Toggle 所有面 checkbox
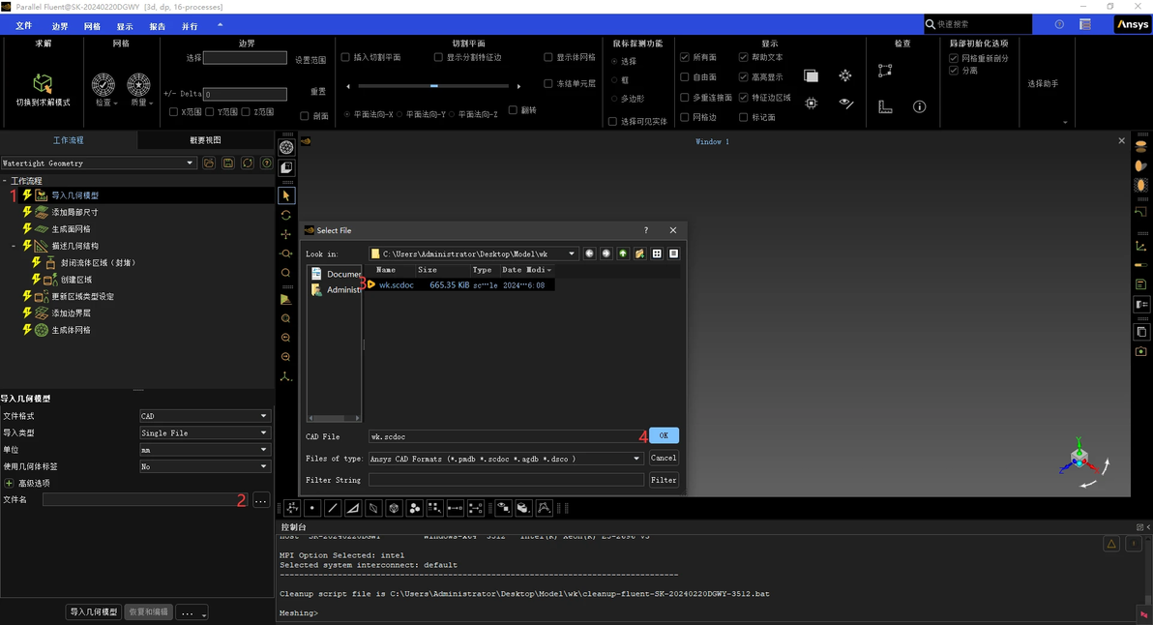 click(x=685, y=57)
